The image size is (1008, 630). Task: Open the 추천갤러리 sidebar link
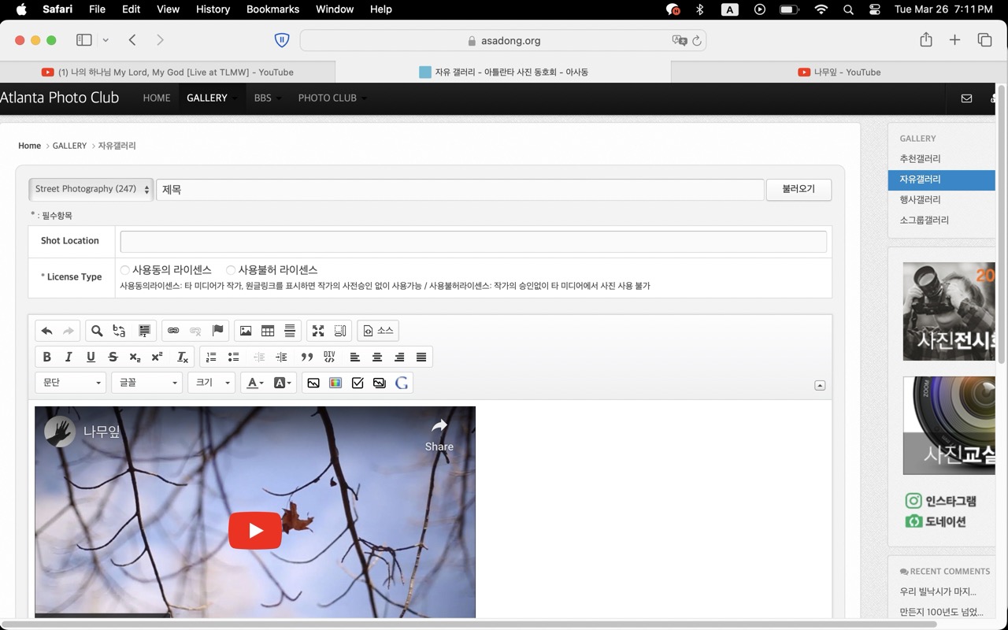(920, 158)
